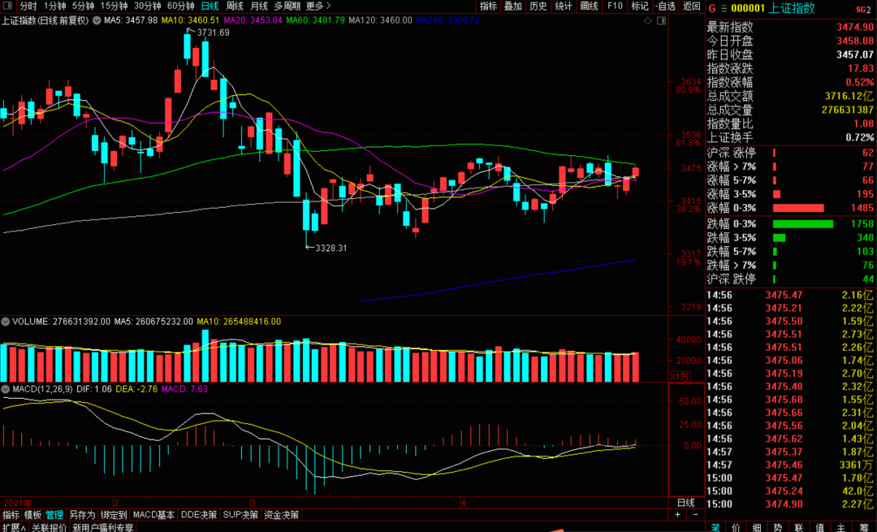Click the diamond marker icon above chart

(x=648, y=20)
